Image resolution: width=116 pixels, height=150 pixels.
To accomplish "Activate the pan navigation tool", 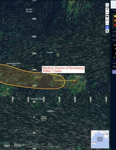I will point(107,27).
